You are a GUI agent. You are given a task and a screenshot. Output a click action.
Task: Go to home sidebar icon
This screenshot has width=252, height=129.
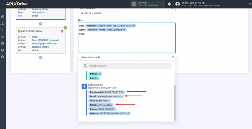click(2, 16)
